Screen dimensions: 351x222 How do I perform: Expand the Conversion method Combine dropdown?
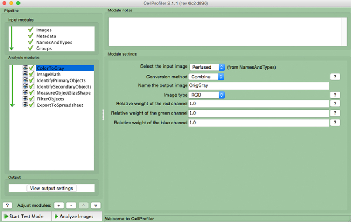point(207,77)
